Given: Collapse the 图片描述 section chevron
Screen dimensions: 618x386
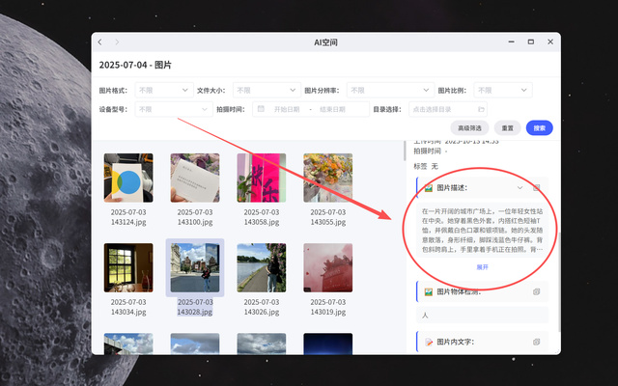Looking at the screenshot, I should (520, 188).
